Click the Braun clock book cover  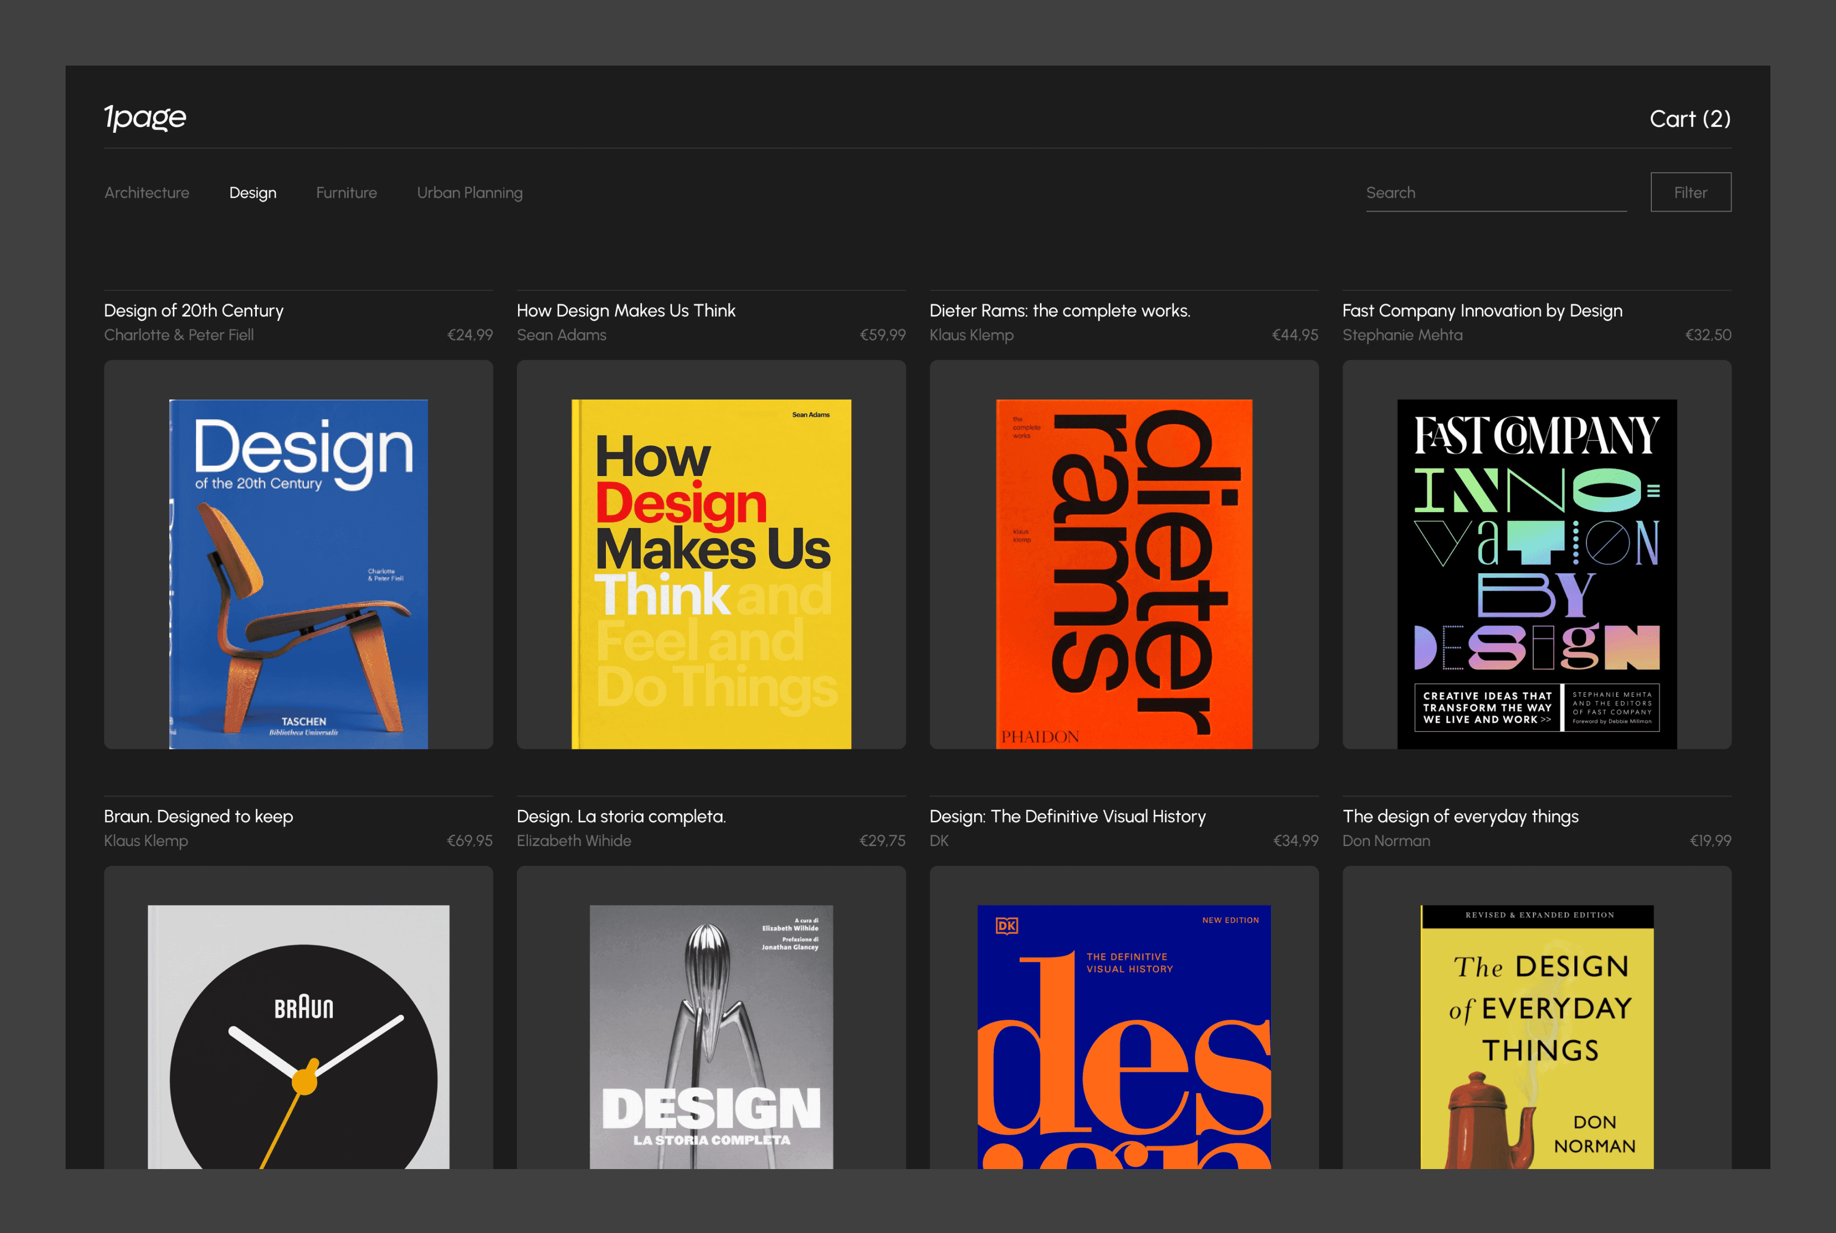[299, 1036]
